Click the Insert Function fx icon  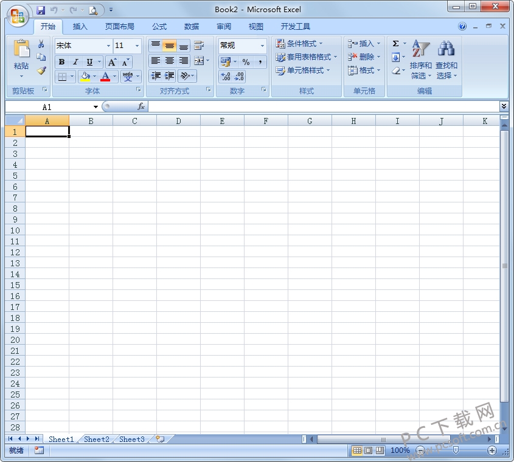(x=141, y=106)
